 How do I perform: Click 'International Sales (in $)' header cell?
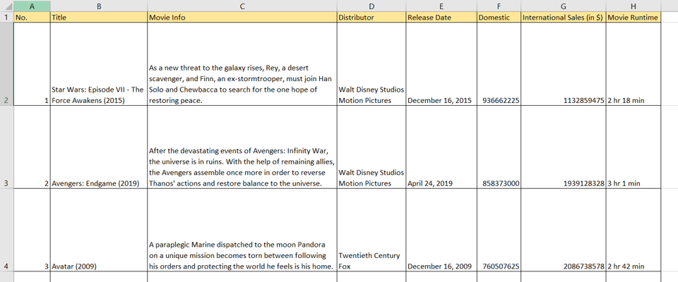click(564, 18)
